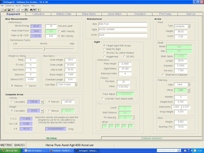Enable the Dacron checkbox
Screen dimensions: 204x153
click(27, 86)
